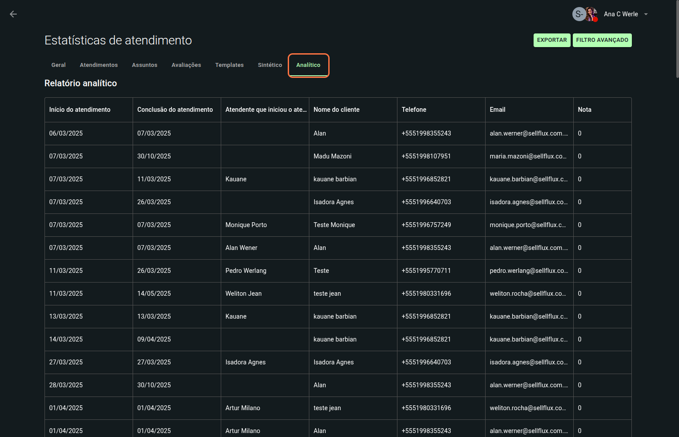Switch to the Templates tab
The height and width of the screenshot is (437, 679).
229,65
